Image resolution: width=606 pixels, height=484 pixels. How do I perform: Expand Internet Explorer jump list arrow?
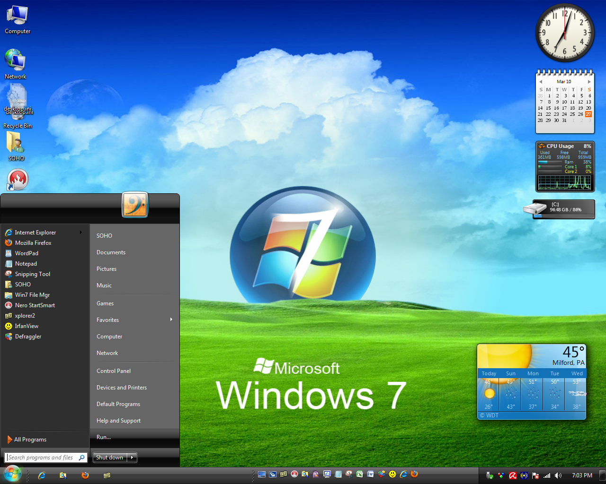coord(81,233)
